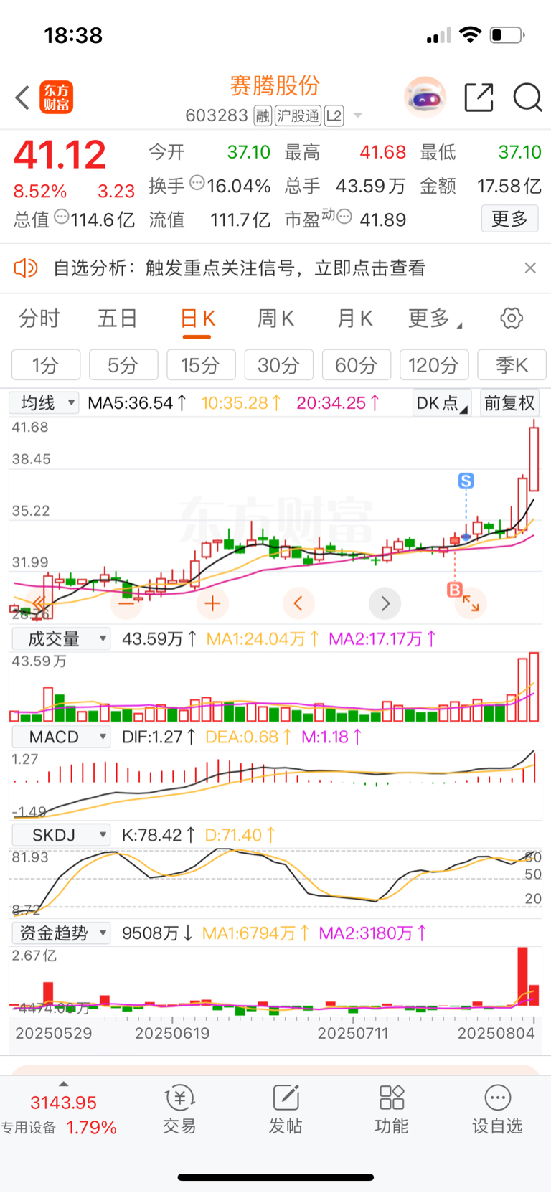This screenshot has width=551, height=1193.
Task: Tap 赛腾股份 stock title
Action: pyautogui.click(x=275, y=86)
